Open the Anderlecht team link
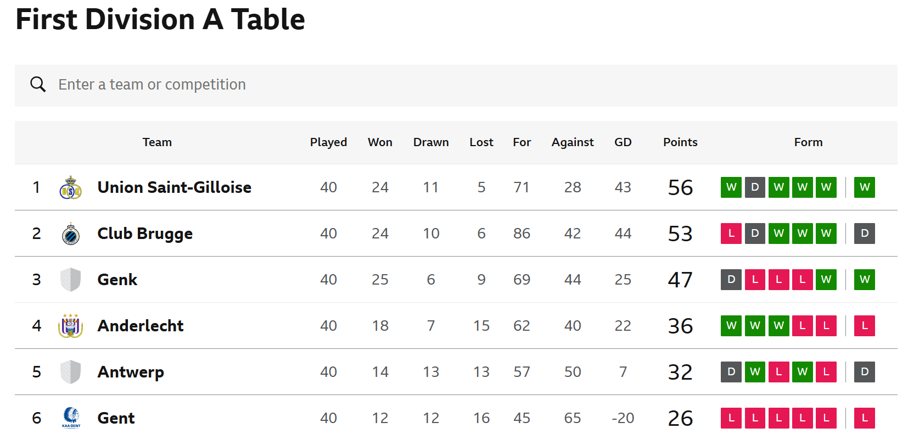This screenshot has width=908, height=439. click(x=141, y=326)
